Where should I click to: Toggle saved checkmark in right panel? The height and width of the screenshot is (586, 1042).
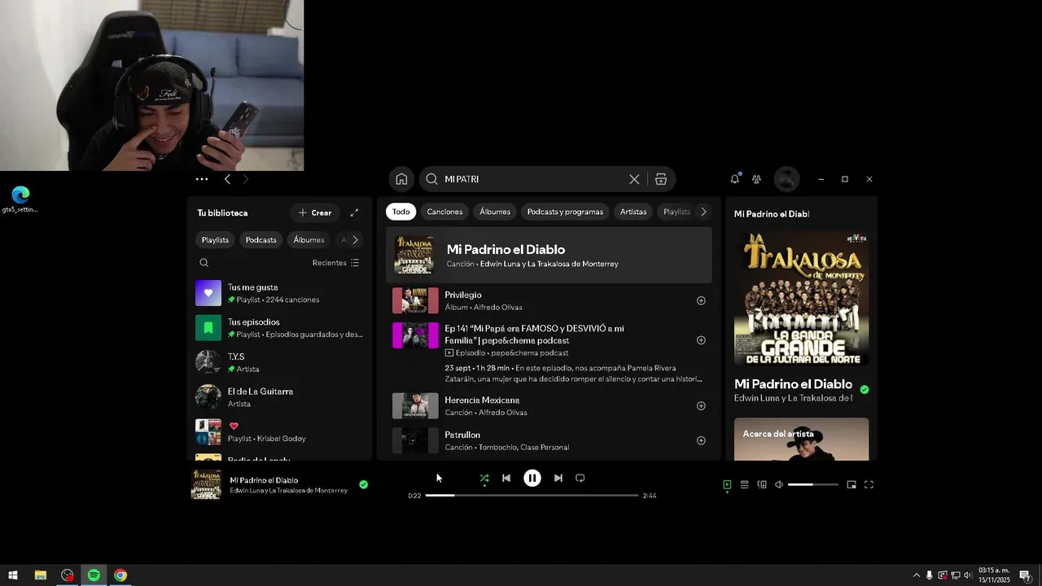coord(865,389)
